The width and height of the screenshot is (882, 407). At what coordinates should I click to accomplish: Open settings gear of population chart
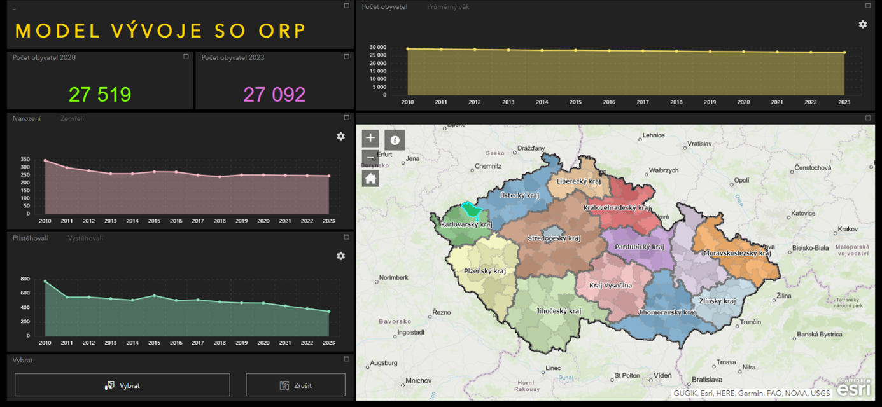point(862,24)
